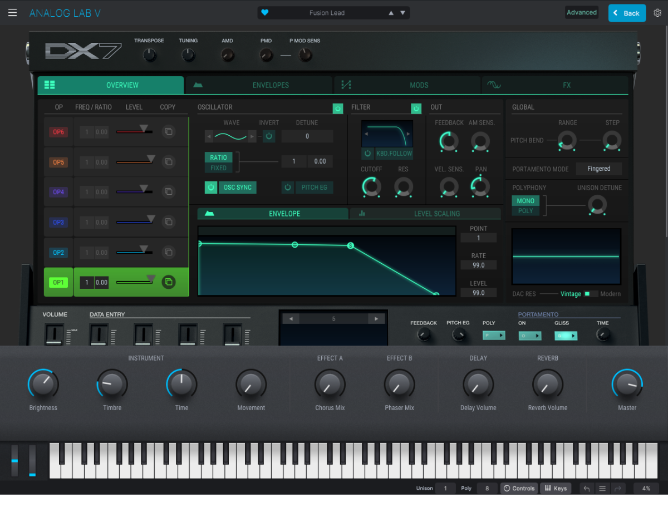668x527 pixels.
Task: Select previous oscillator waveform arrow
Action: [209, 136]
